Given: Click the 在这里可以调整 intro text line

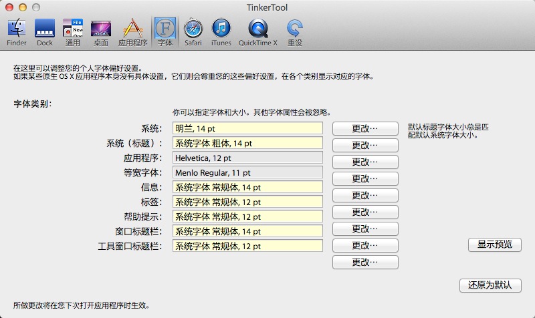Looking at the screenshot, I should pos(78,68).
